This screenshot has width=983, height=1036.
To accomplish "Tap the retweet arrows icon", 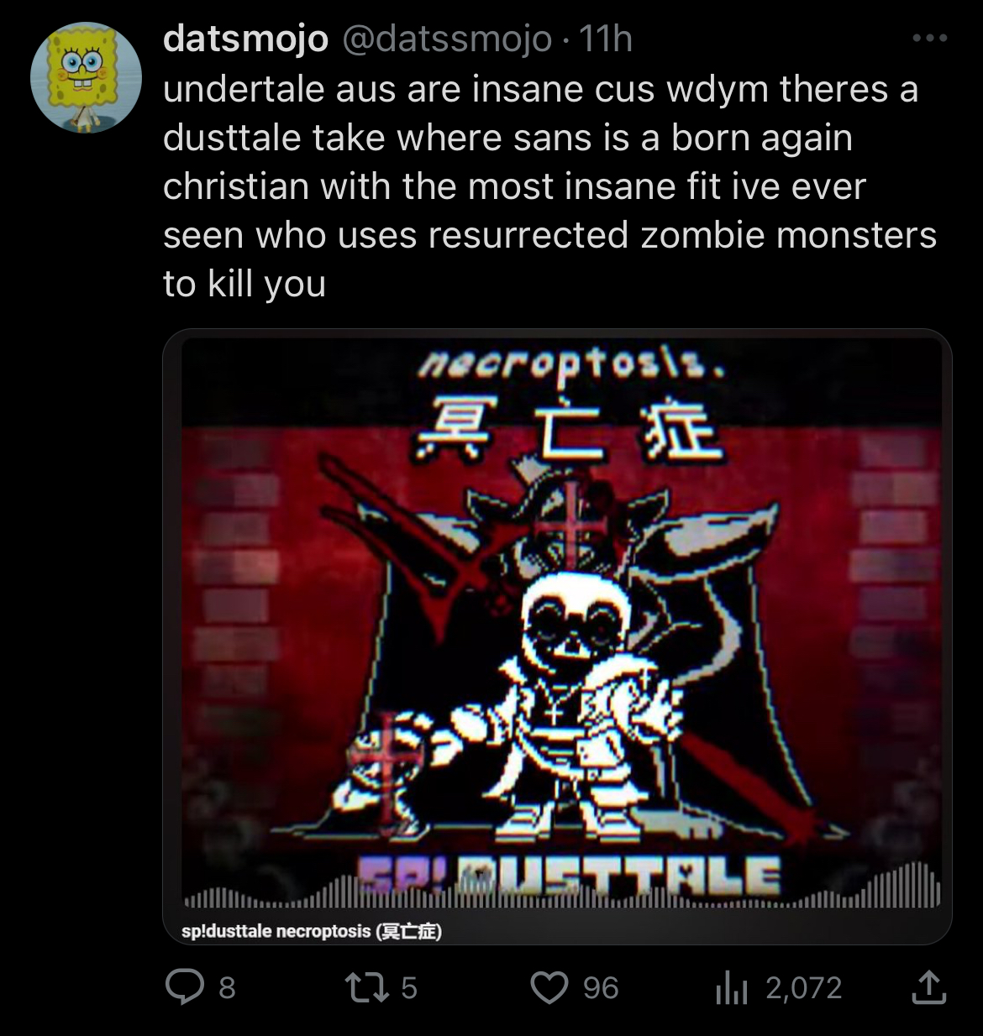I will 366,987.
